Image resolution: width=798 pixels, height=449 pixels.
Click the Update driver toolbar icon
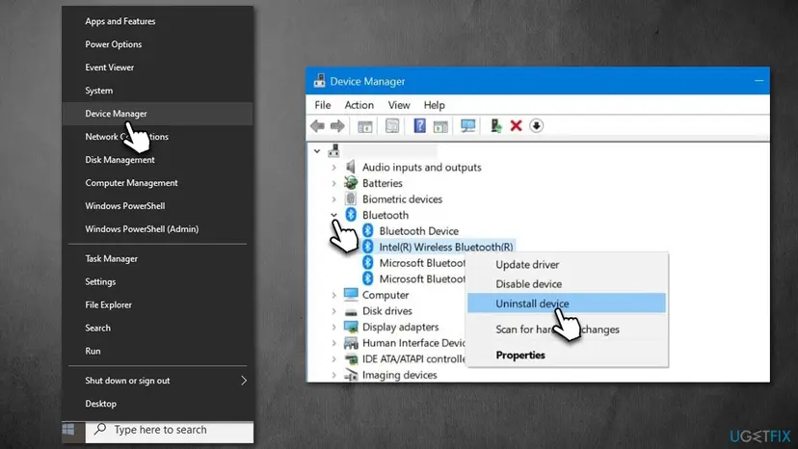pos(495,126)
